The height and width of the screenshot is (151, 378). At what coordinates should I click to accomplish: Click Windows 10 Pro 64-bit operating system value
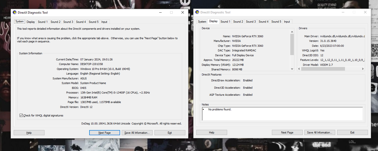click(105, 69)
